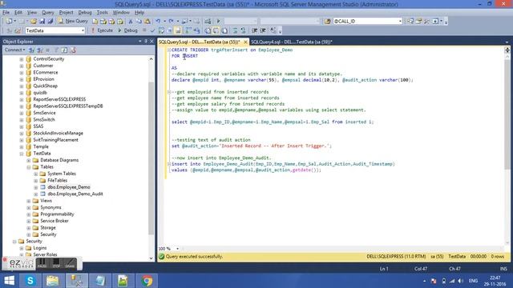Open Skype from the taskbar
Viewport: 513px width, 288px height.
30,281
